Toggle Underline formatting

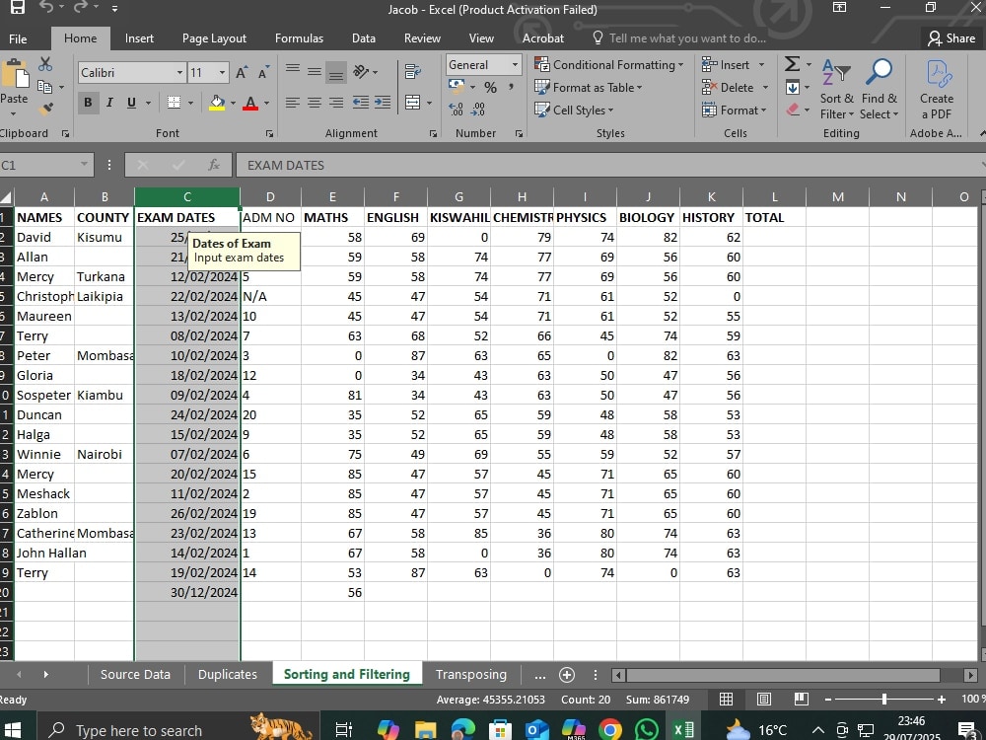point(131,103)
